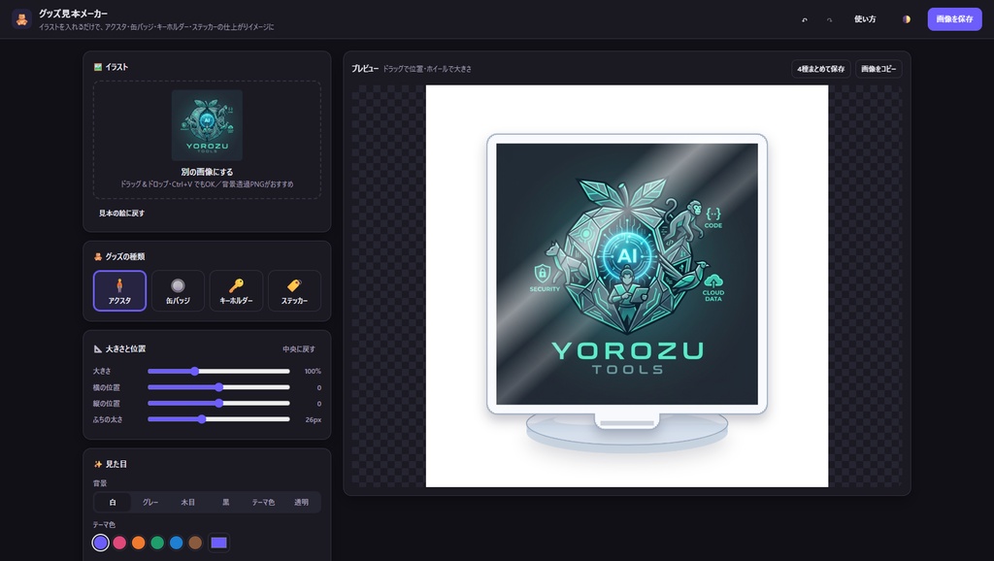Screen dimensions: 994x561
Task: Click 4種まとめて保存 button
Action: (x=820, y=69)
